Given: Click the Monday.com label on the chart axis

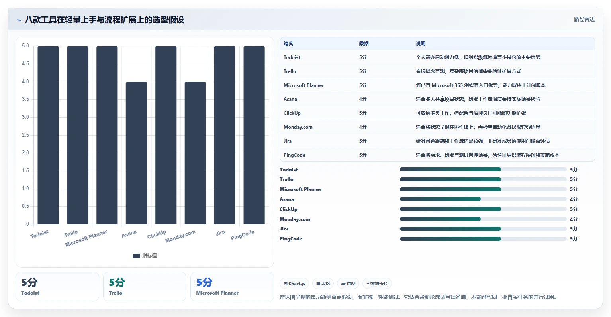Looking at the screenshot, I should coord(180,236).
